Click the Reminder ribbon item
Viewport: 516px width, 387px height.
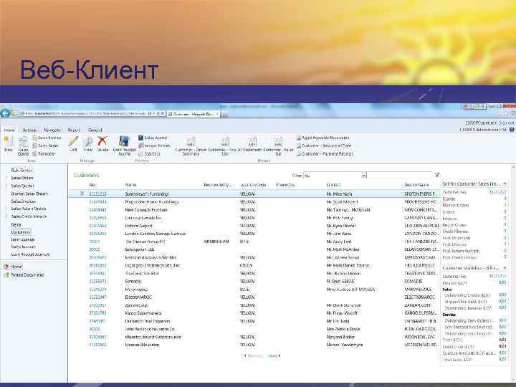(x=44, y=153)
